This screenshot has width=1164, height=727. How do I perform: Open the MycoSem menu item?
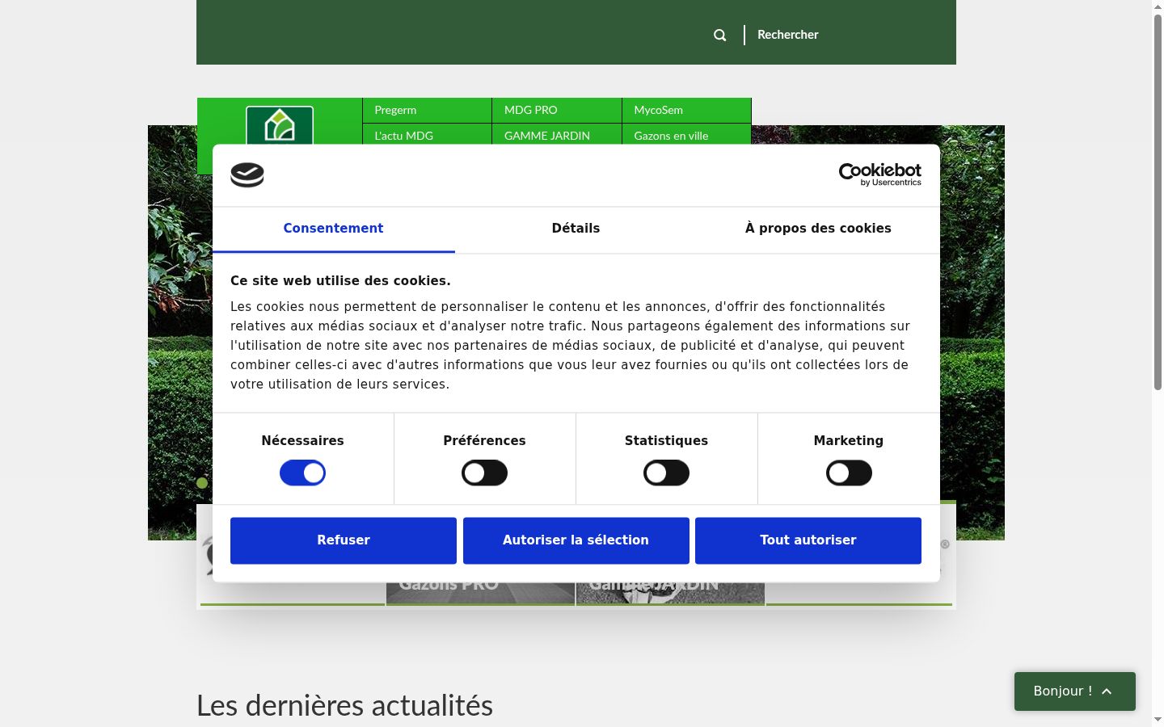click(686, 110)
